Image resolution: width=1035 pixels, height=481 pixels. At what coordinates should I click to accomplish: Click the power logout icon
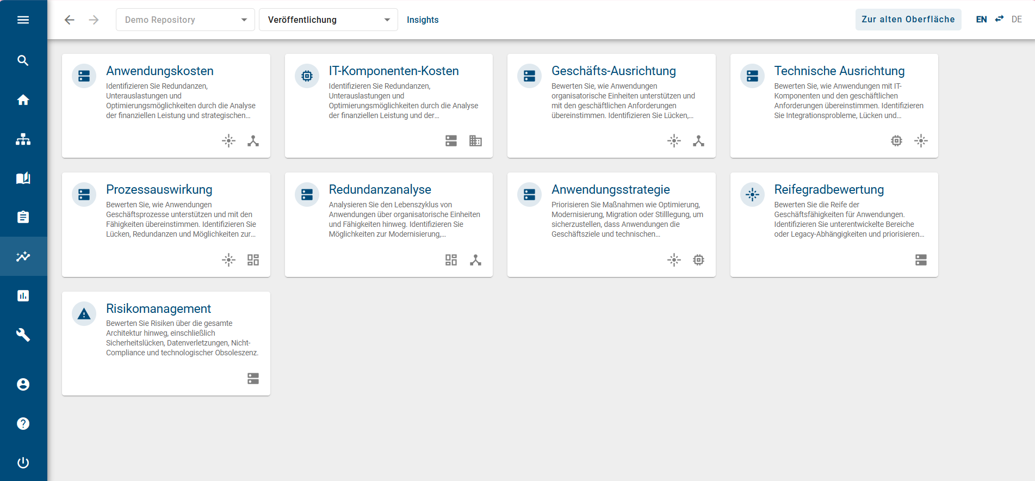[23, 463]
